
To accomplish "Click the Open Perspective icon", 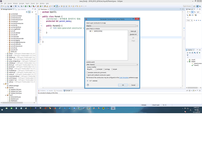I will [x=194, y=6].
